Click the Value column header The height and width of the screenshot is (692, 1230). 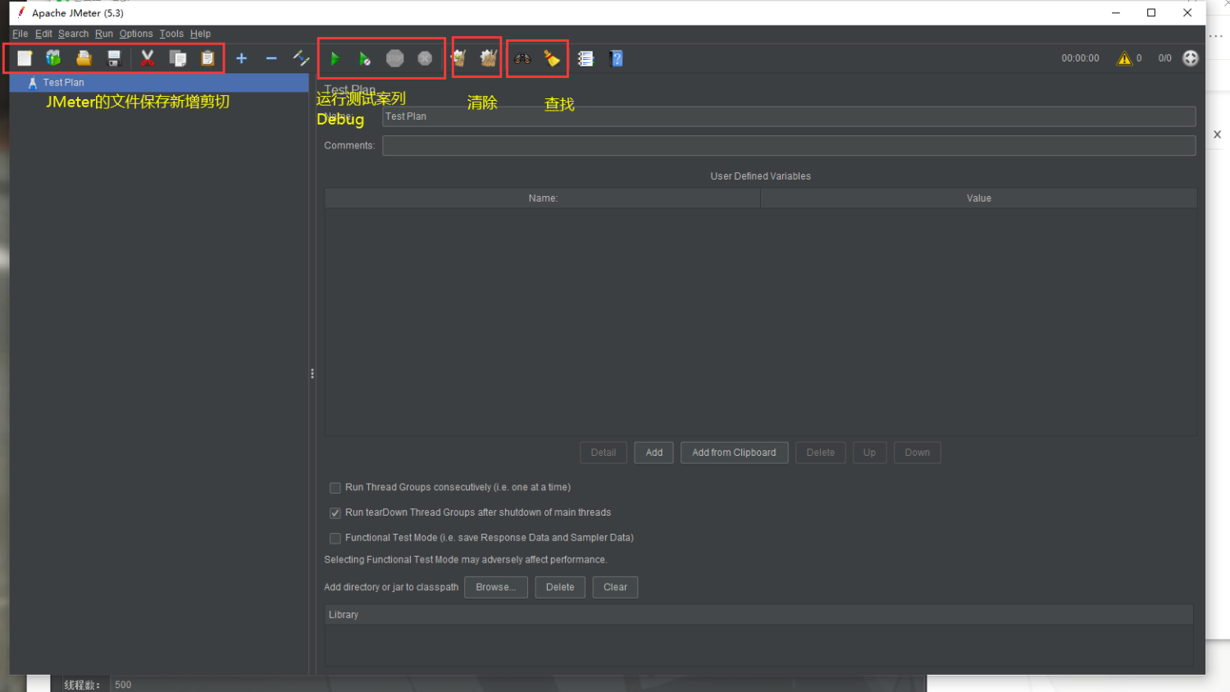pos(978,198)
